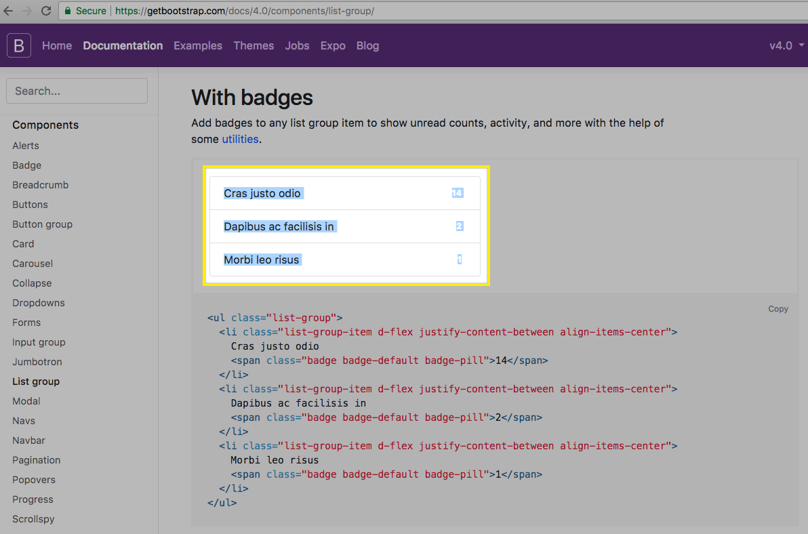Open the utilities link in the description

240,139
